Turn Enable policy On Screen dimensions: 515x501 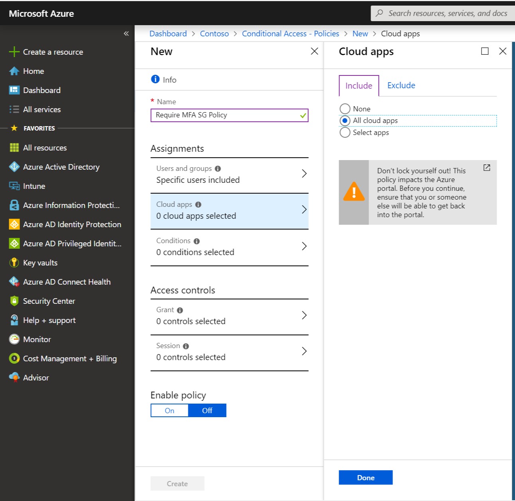[x=170, y=410]
